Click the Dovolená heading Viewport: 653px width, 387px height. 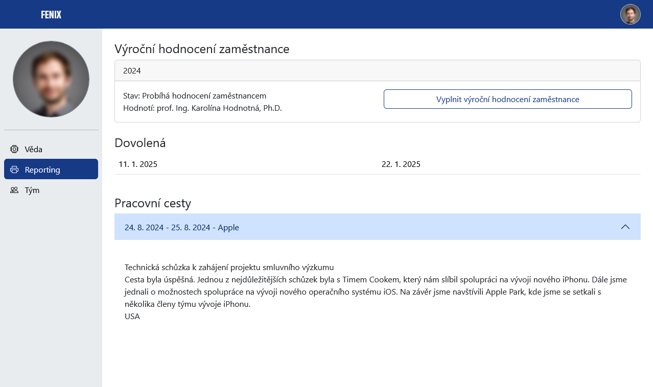click(x=140, y=143)
